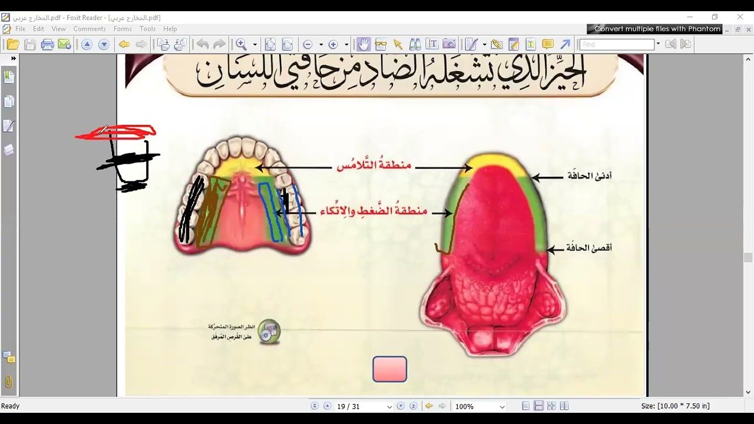This screenshot has height=424, width=754.
Task: Click the fit width toolbar icon
Action: [287, 44]
